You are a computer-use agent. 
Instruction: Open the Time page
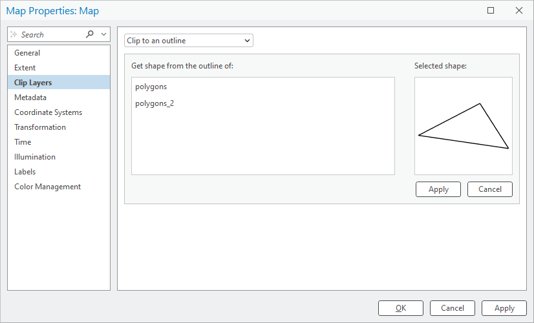(x=23, y=142)
